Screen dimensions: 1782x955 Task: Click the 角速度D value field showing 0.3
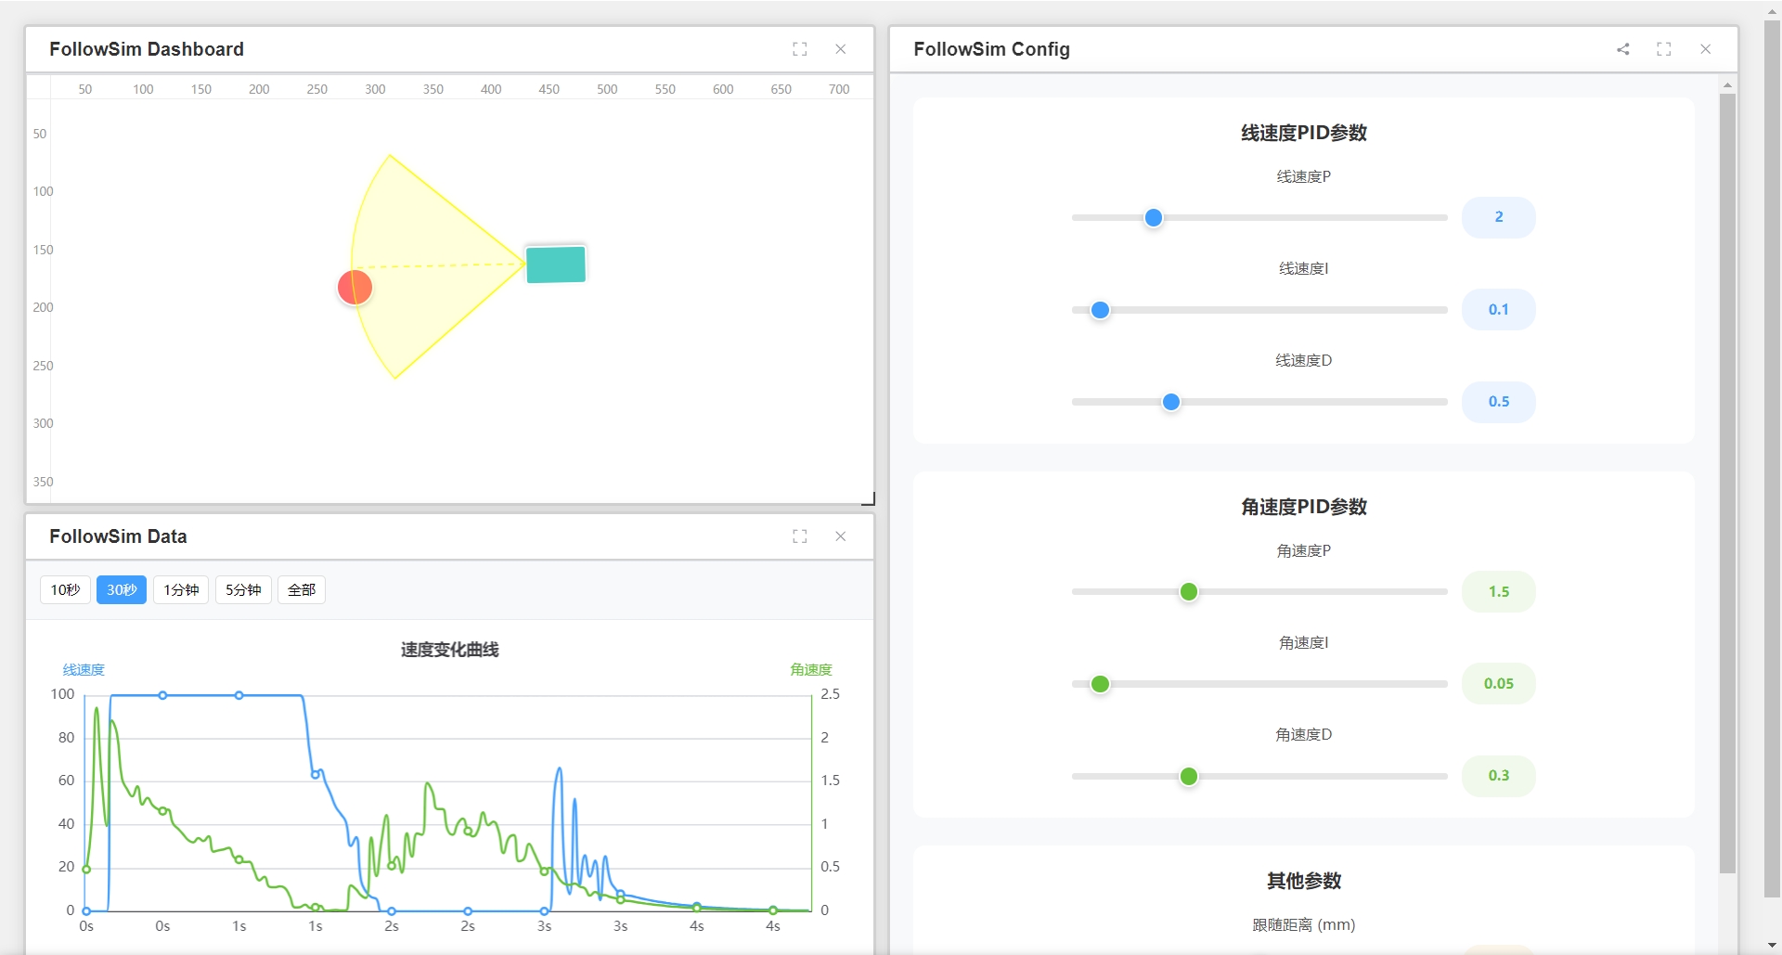[x=1499, y=775]
